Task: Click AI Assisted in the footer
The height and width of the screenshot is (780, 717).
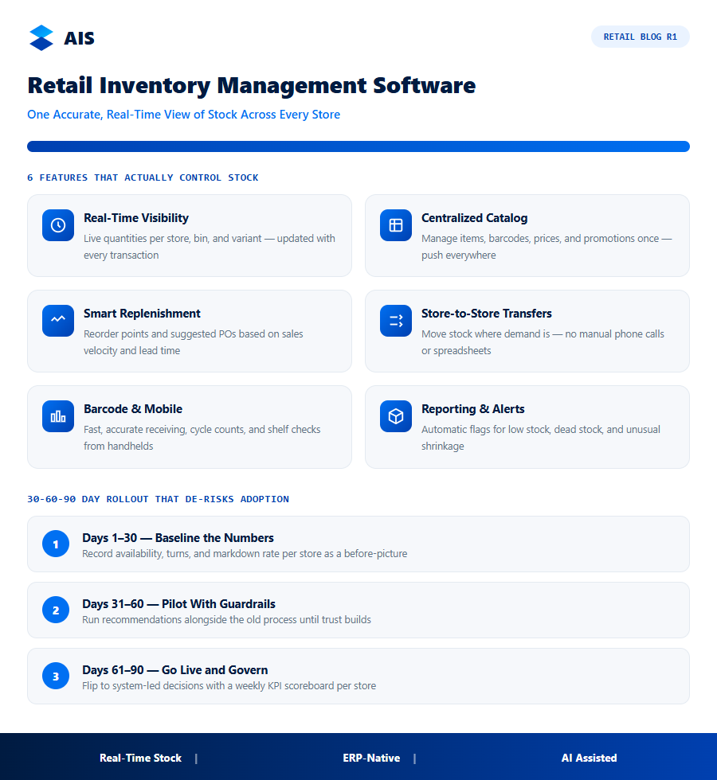Action: [589, 758]
